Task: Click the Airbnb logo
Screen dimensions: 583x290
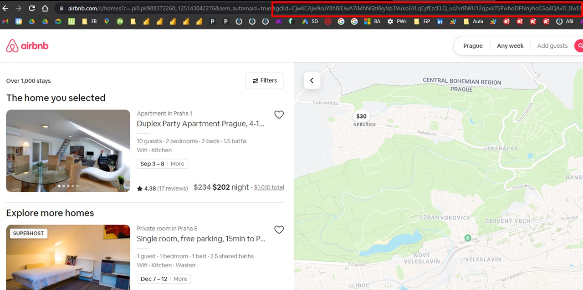Action: (27, 46)
